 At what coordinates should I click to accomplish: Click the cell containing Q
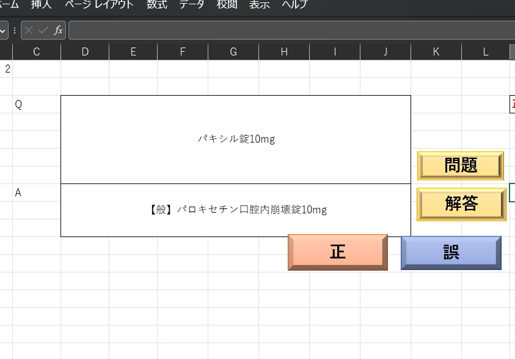(37, 104)
